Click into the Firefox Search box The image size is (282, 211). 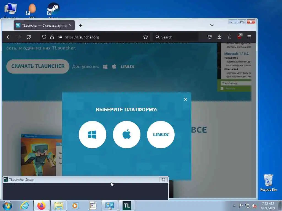point(176,37)
